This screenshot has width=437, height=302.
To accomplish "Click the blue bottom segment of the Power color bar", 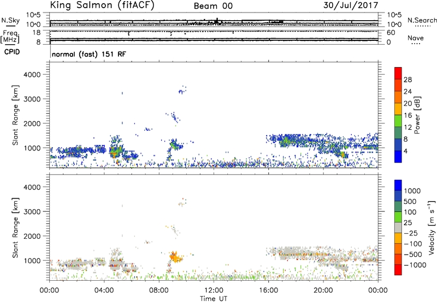I will (398, 156).
